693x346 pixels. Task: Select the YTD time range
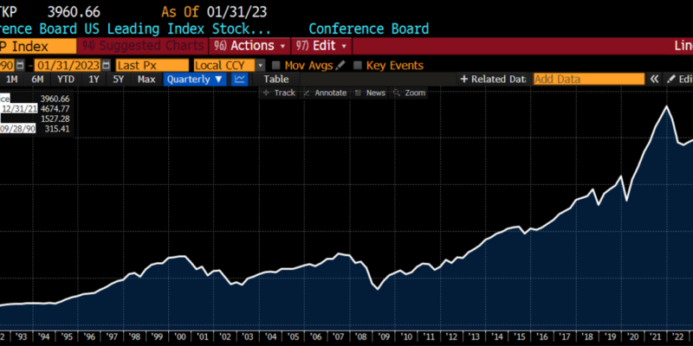(65, 79)
